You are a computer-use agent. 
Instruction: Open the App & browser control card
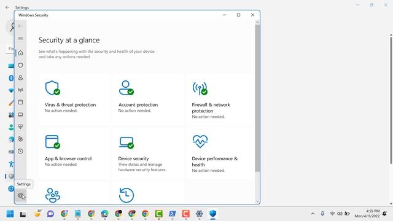pos(74,153)
